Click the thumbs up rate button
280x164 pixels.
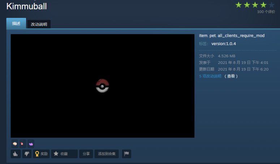tap(16, 154)
